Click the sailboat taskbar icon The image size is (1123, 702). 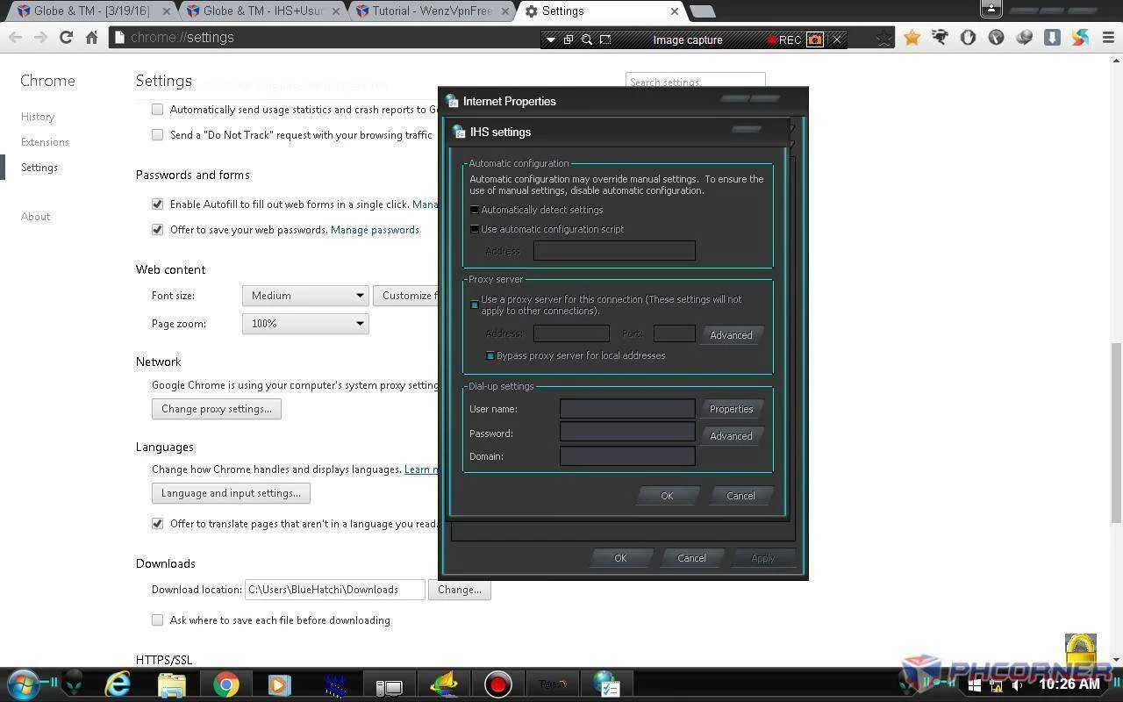pyautogui.click(x=443, y=684)
